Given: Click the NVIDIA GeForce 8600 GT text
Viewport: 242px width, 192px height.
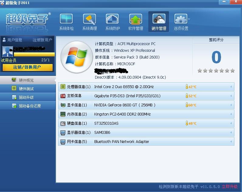Looking at the screenshot, I should 125,105.
